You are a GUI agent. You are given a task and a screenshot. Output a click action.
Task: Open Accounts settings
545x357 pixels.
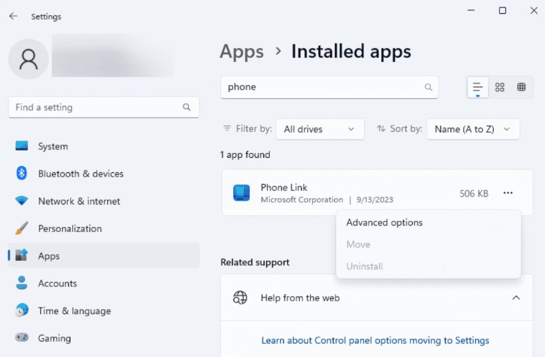(104, 283)
